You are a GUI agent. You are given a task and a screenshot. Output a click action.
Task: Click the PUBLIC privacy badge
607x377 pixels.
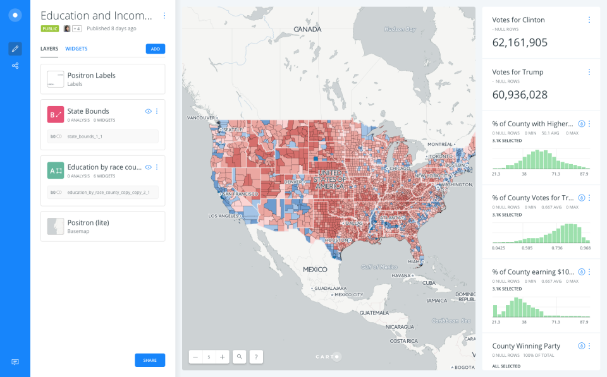[50, 28]
